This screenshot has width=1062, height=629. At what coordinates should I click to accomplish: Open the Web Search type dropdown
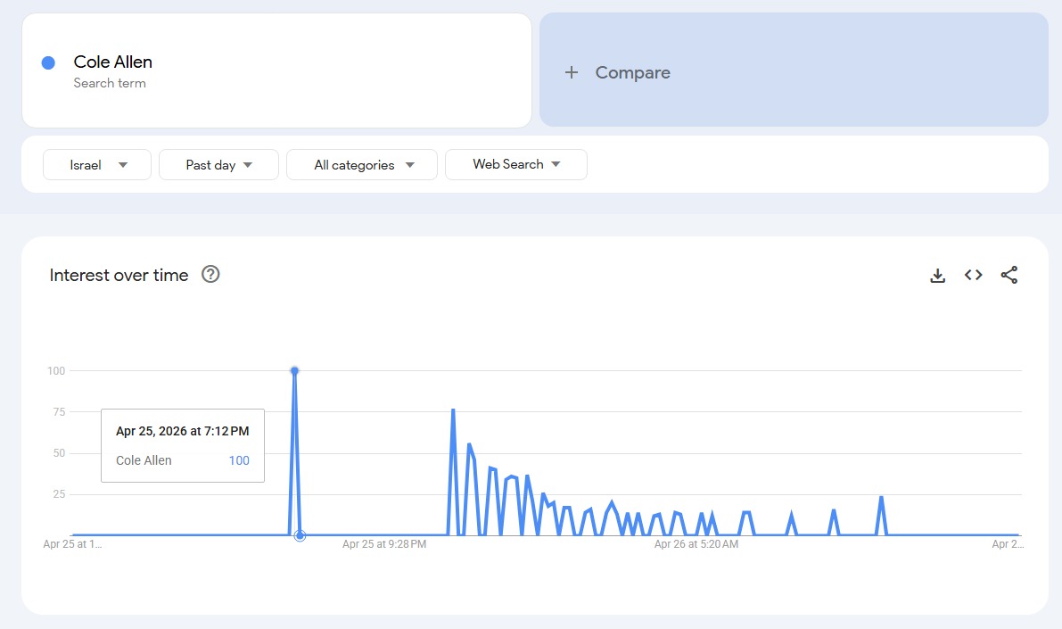coord(516,165)
